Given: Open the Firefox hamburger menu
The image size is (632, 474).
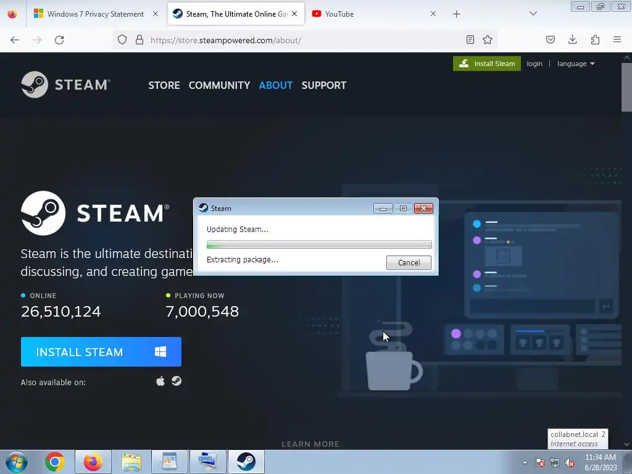Looking at the screenshot, I should (x=617, y=39).
